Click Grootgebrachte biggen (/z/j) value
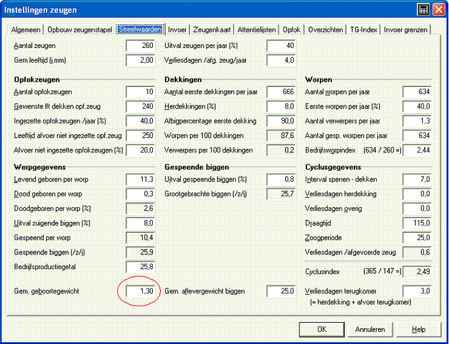The height and width of the screenshot is (344, 449). coord(281,194)
